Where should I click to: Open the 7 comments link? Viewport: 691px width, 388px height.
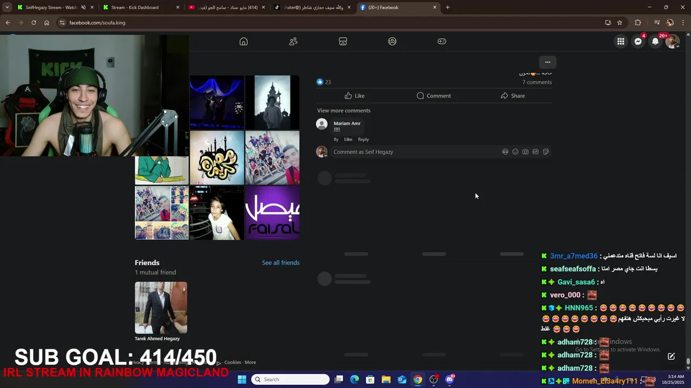[x=537, y=82]
